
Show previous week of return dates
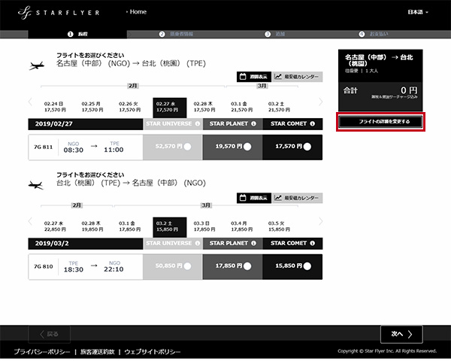pos(31,222)
